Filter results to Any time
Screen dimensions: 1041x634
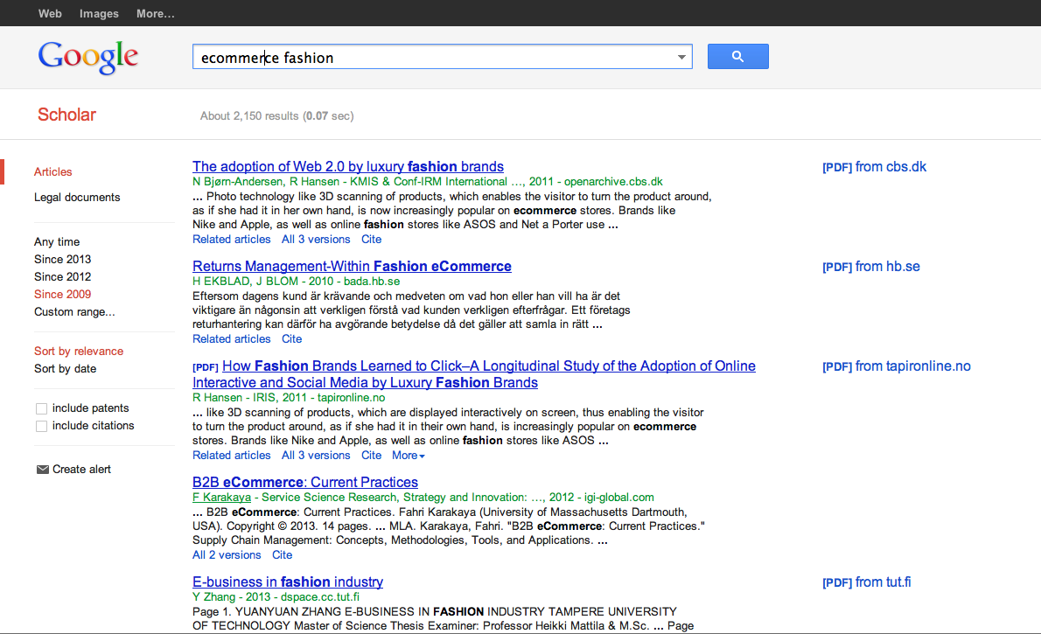[x=57, y=241]
